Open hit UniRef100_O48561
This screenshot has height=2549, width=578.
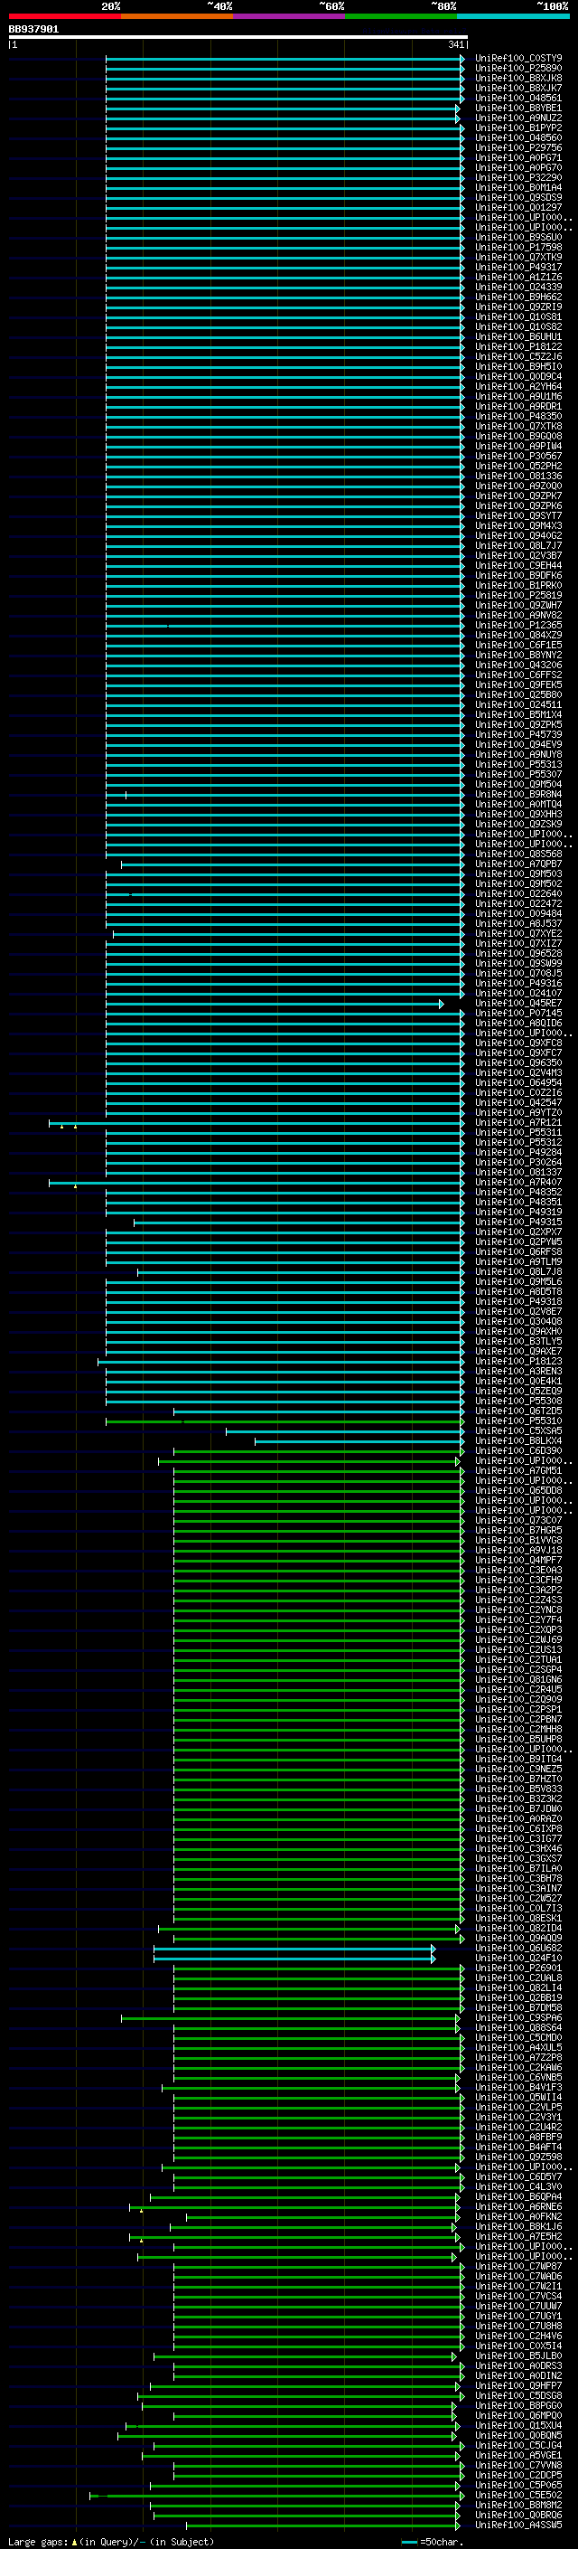517,98
